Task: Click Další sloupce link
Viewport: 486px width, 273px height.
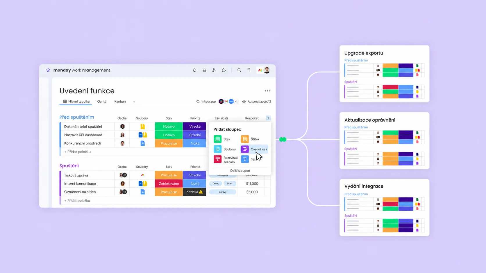Action: tap(240, 171)
